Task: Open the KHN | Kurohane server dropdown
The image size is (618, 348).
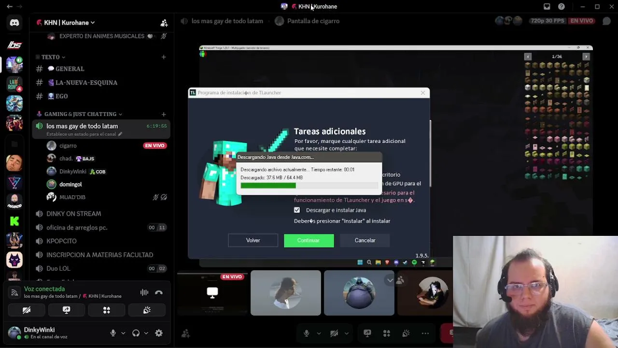Action: tap(66, 23)
